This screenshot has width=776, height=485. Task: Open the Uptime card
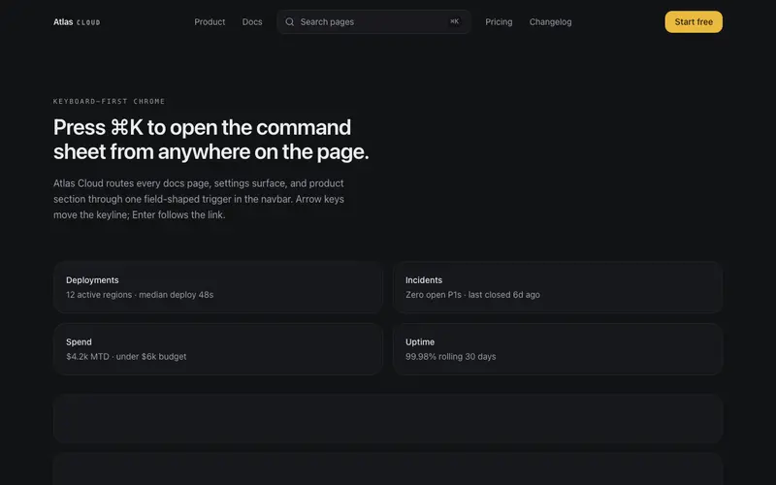pyautogui.click(x=558, y=349)
